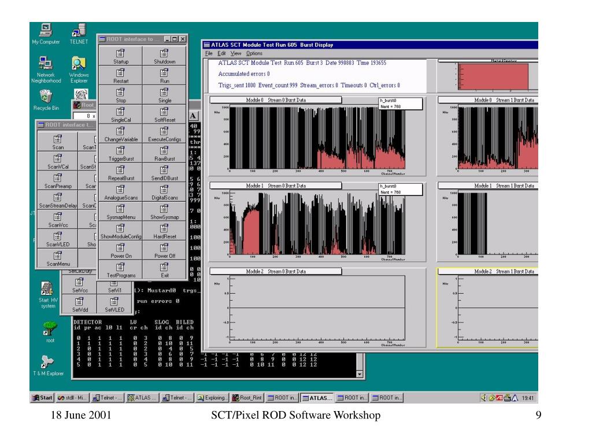592x444 pixels.
Task: Run the SingleCal command
Action: pyautogui.click(x=120, y=114)
